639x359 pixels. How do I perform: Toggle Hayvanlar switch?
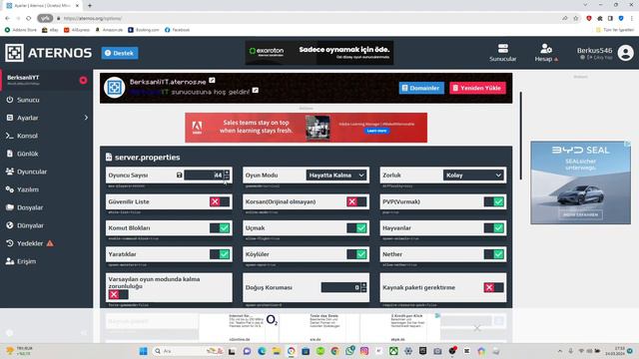[494, 228]
